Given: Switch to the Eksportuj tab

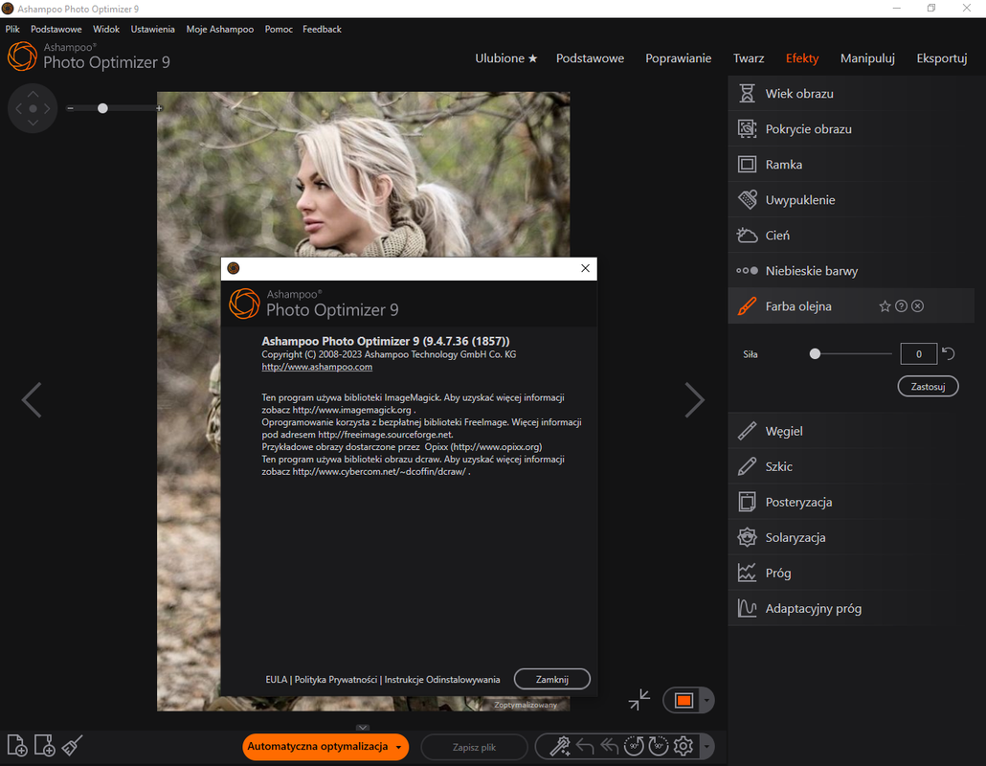Looking at the screenshot, I should [941, 57].
